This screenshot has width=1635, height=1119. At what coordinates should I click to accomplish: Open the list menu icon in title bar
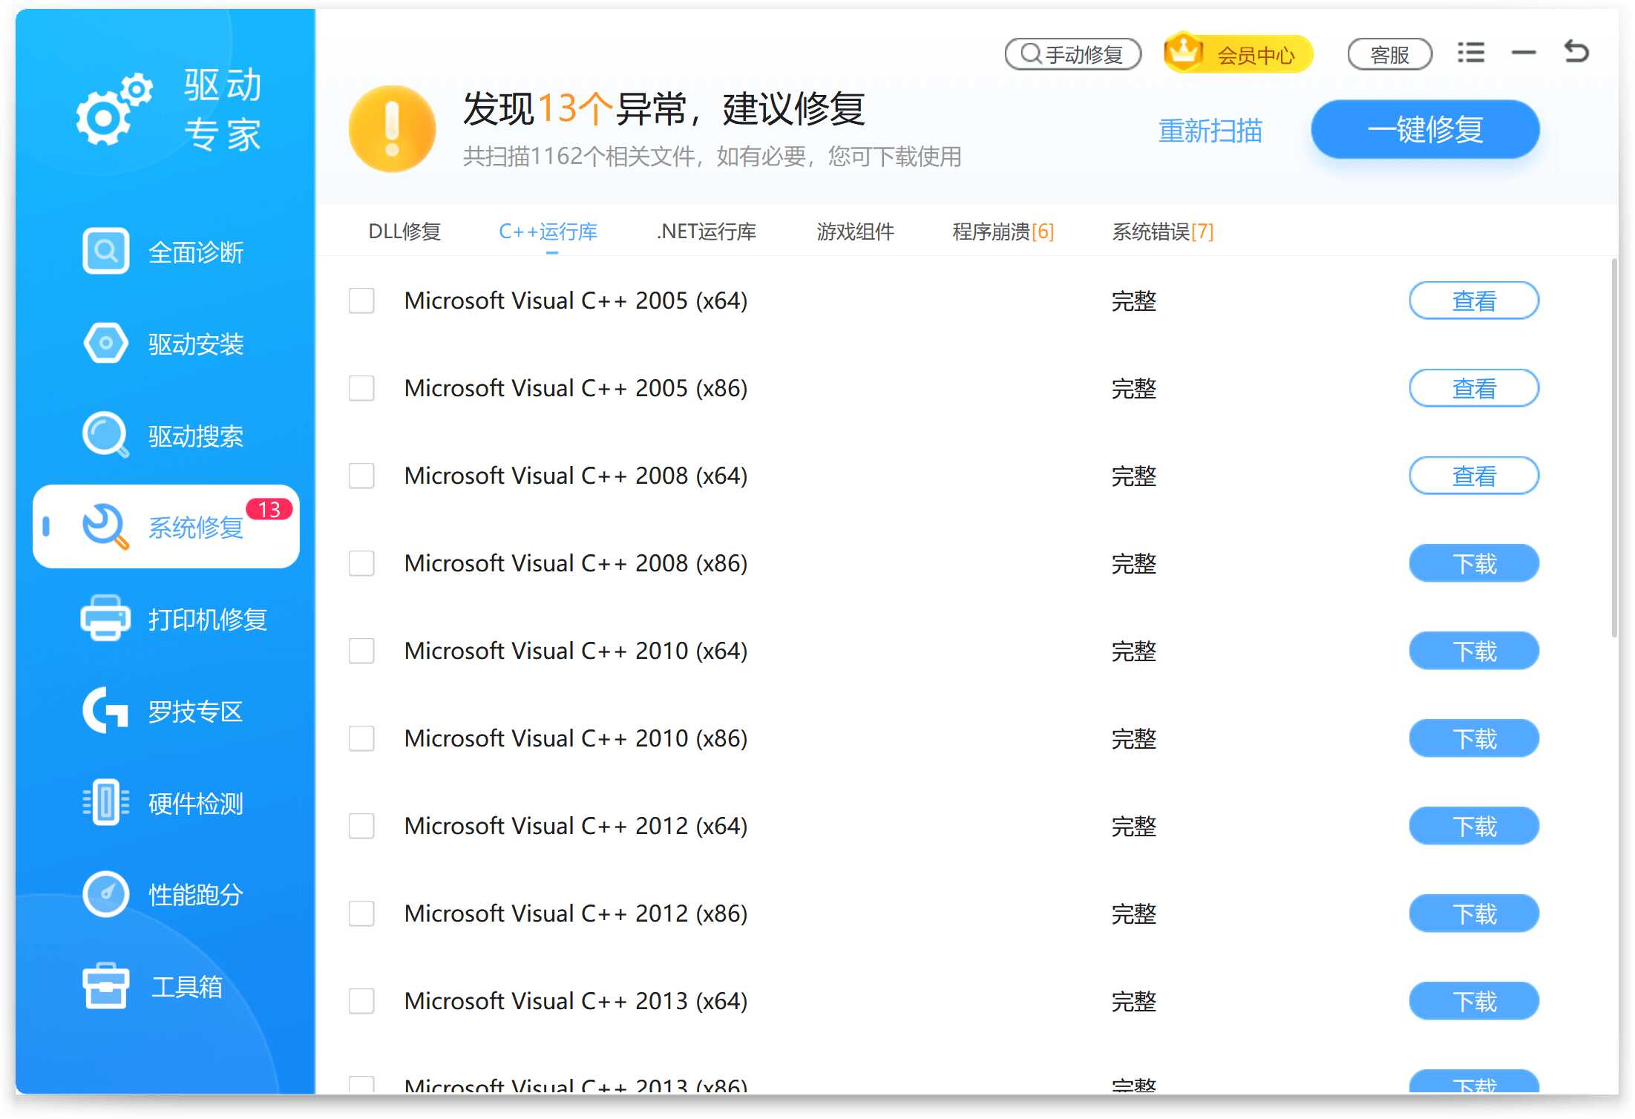tap(1470, 53)
